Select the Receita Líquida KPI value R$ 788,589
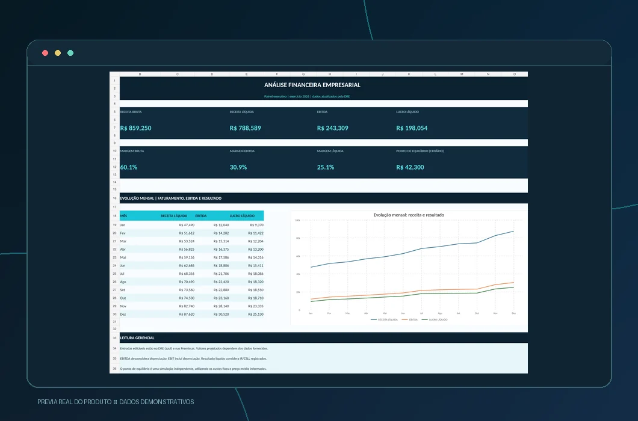638x421 pixels. [246, 128]
